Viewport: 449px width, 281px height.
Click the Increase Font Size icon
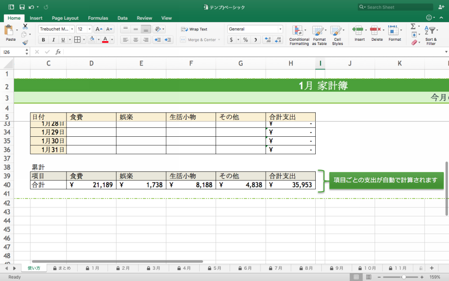click(x=99, y=29)
